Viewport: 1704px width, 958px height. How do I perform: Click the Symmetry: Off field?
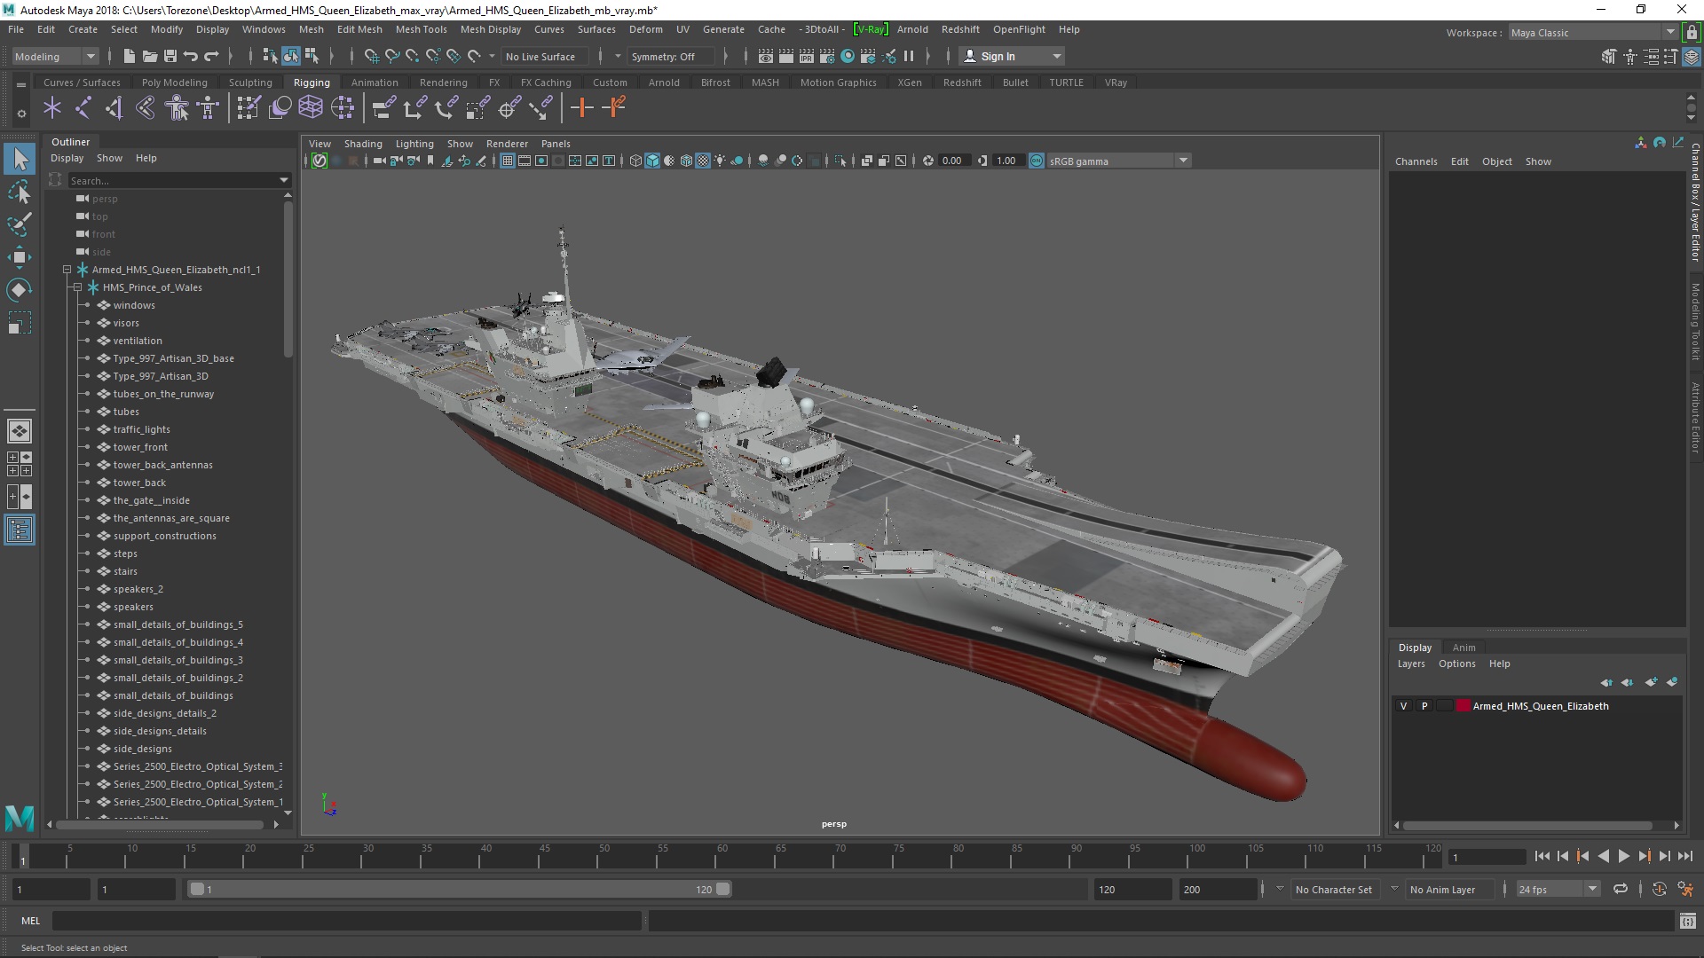670,56
